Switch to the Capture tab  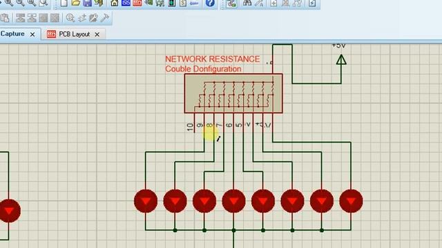tap(12, 34)
